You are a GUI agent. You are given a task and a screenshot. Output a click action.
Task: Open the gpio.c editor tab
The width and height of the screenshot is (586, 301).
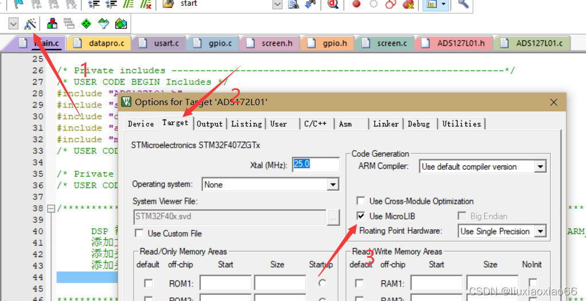click(x=213, y=43)
